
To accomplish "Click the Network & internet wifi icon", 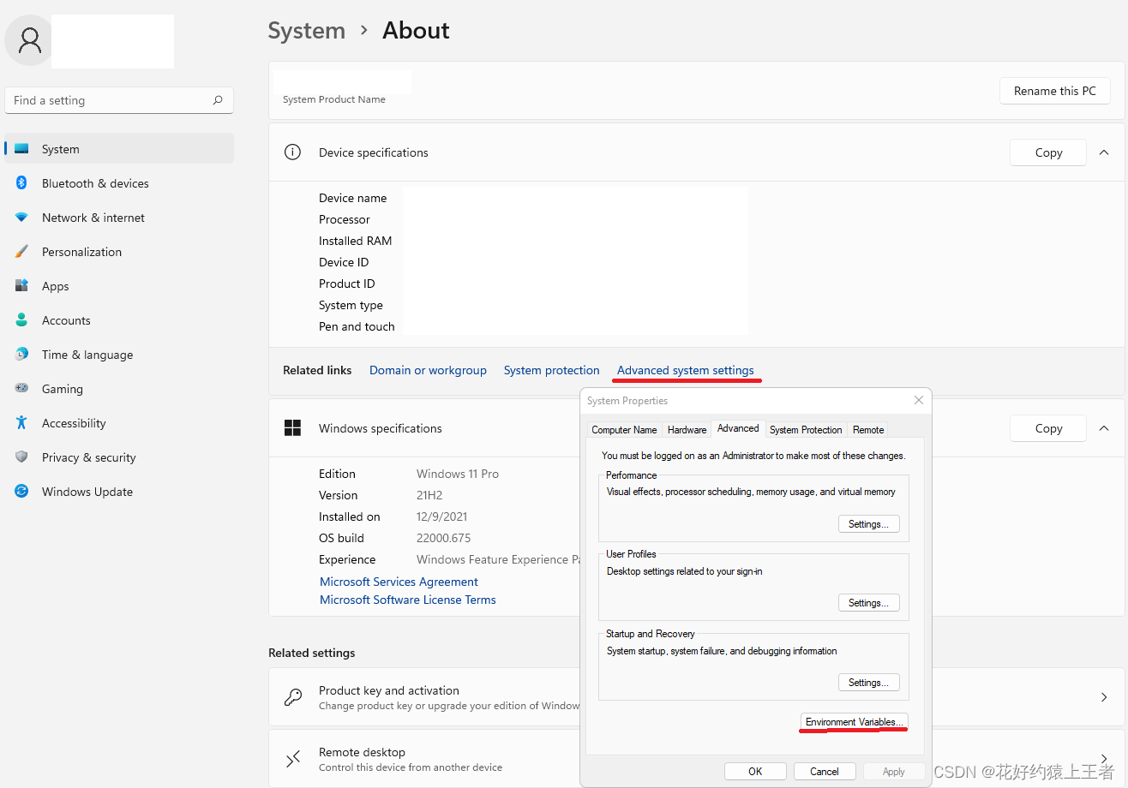I will click(x=21, y=218).
